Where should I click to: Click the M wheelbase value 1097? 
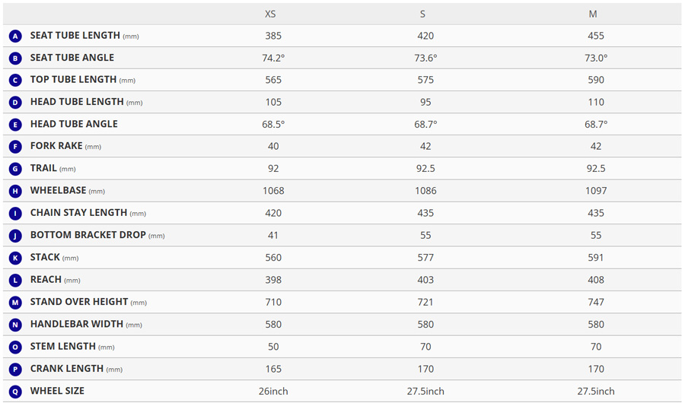[596, 191]
